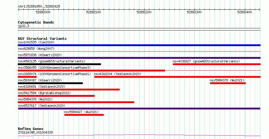Select the Cytogenetic Bands track title
The width and height of the screenshot is (269, 139).
click(x=36, y=22)
